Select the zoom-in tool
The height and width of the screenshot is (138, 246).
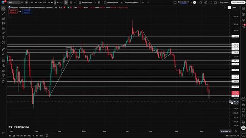tap(3, 54)
